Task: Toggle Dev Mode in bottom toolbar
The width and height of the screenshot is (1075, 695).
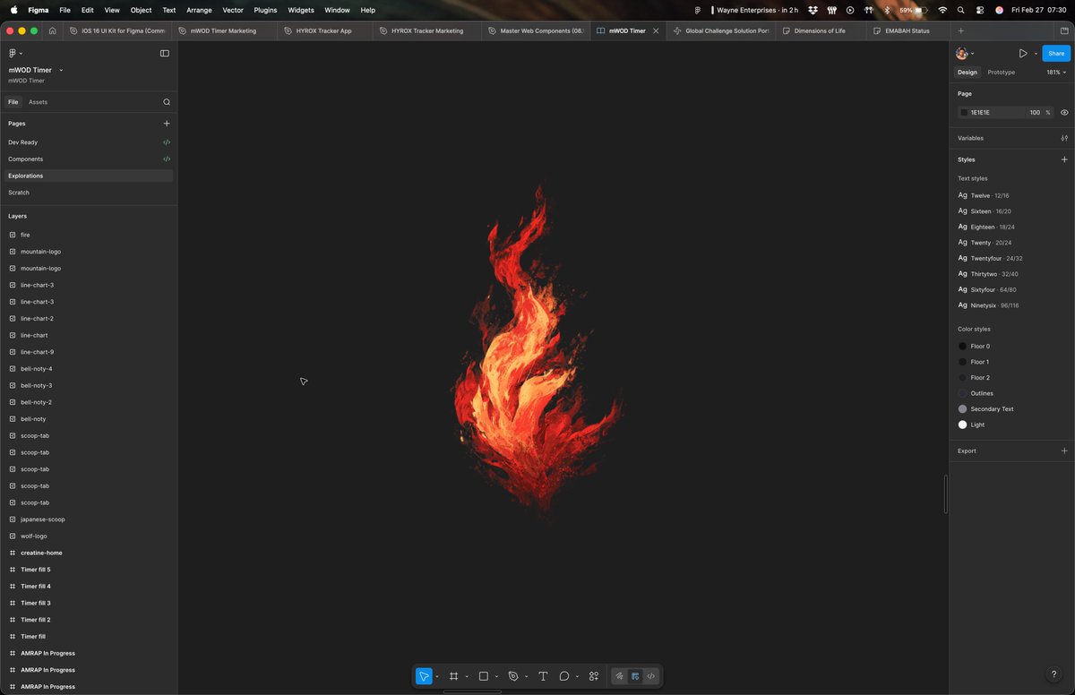Action: point(651,676)
